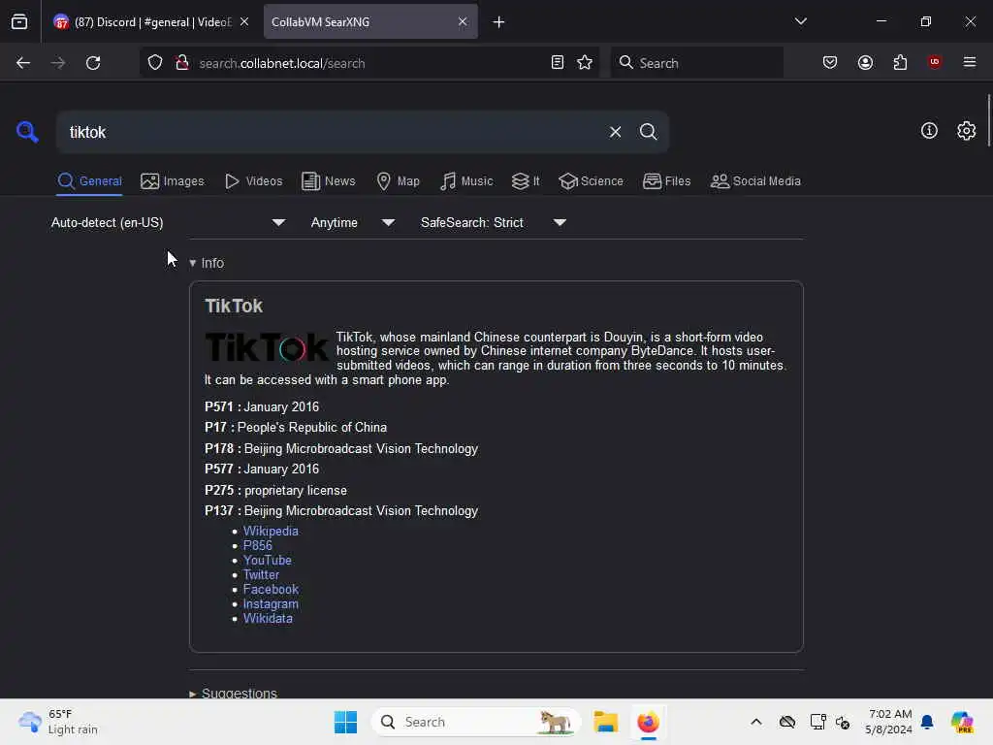Close the CollabVM SearXNG tab

pyautogui.click(x=463, y=21)
